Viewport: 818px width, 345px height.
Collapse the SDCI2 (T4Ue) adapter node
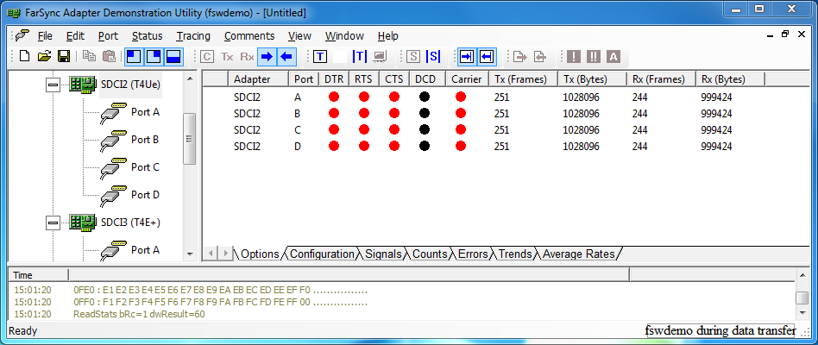[53, 85]
